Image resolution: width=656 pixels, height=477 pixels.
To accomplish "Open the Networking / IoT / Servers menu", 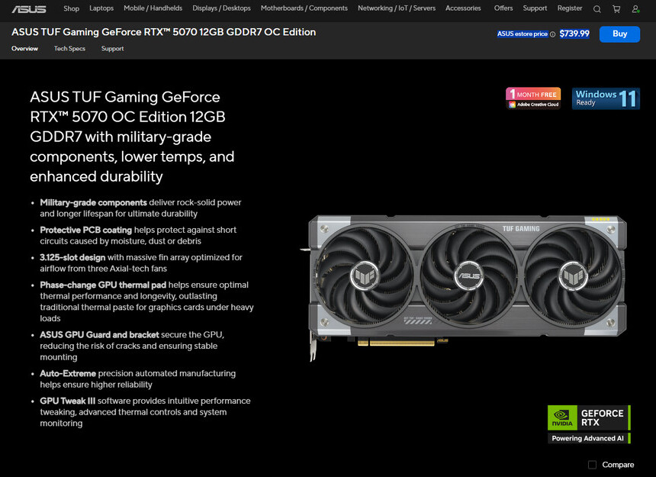I will coord(397,8).
